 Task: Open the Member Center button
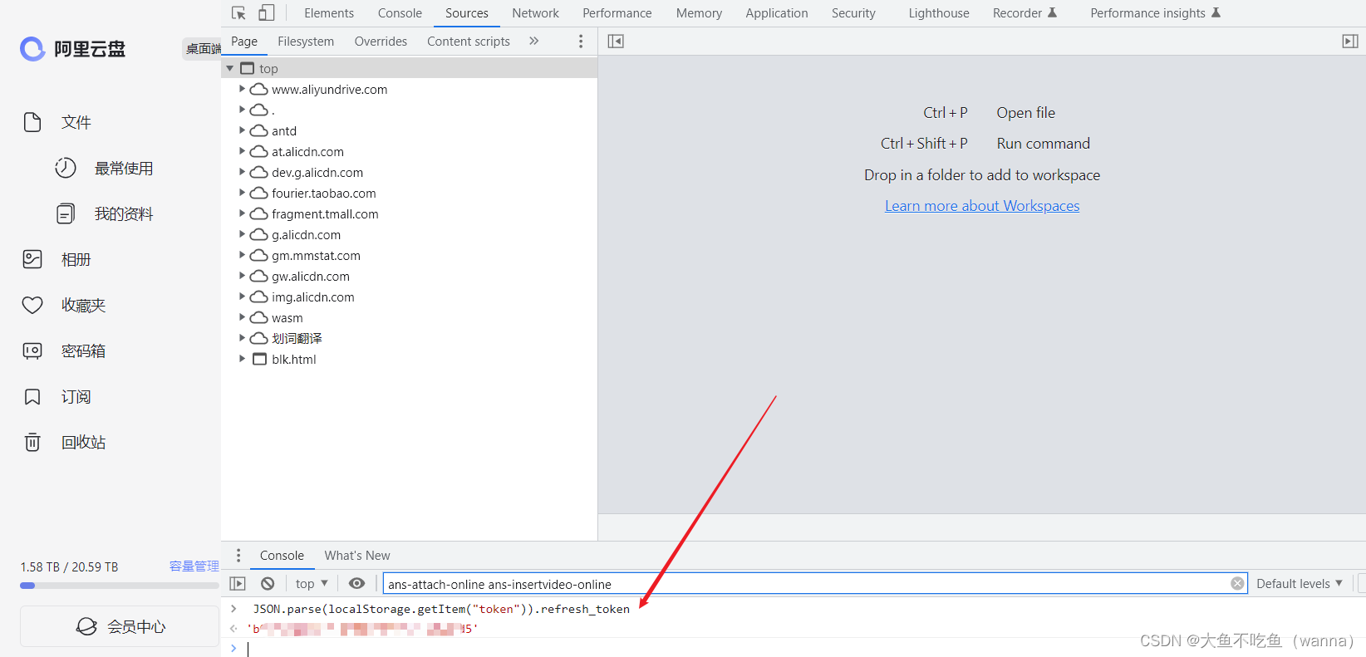[120, 626]
